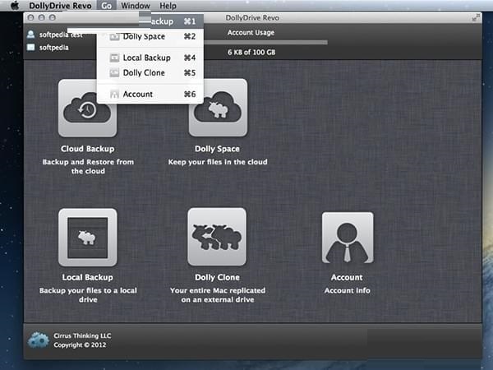Open the Cloud Backup cloud-clock icon
Viewport: 493px width, 370px height.
tap(87, 109)
